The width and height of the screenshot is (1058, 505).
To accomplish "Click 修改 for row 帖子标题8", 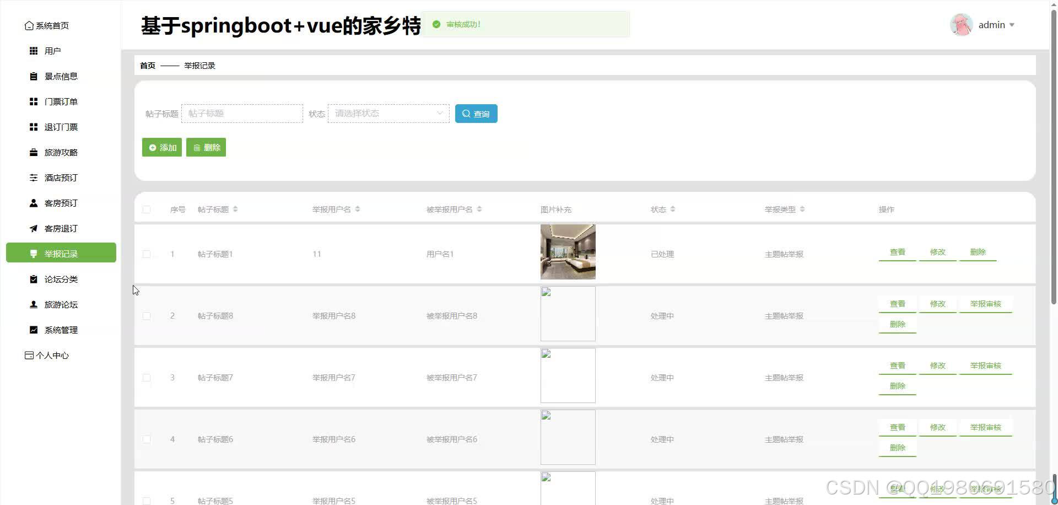I will coord(938,304).
